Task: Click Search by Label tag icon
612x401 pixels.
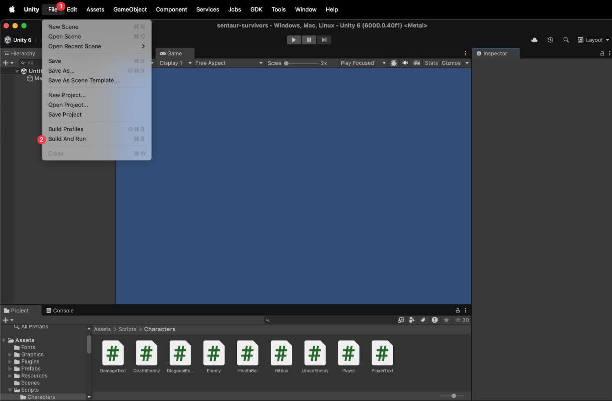Action: (x=423, y=320)
